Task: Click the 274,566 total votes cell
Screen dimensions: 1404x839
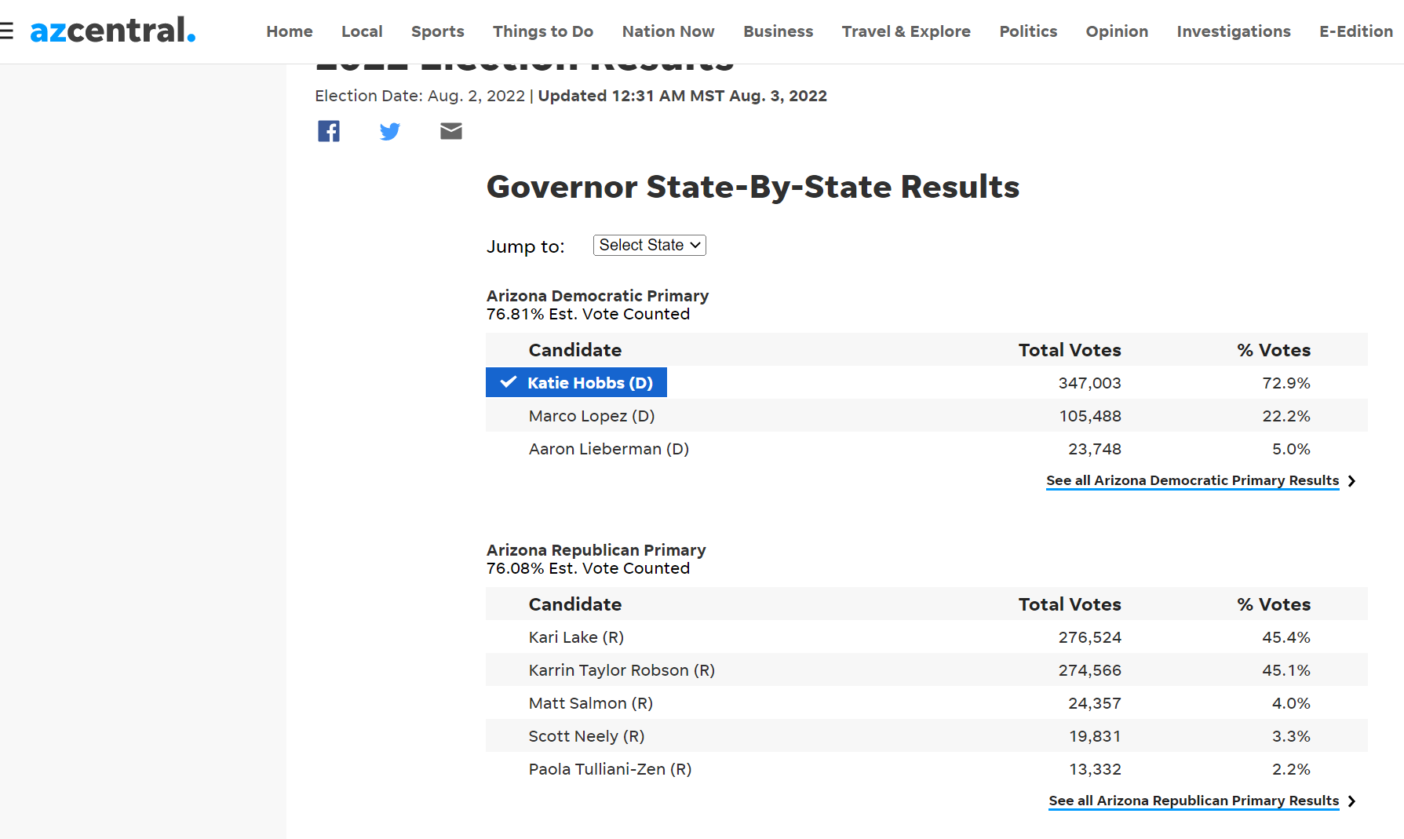Action: 1090,670
